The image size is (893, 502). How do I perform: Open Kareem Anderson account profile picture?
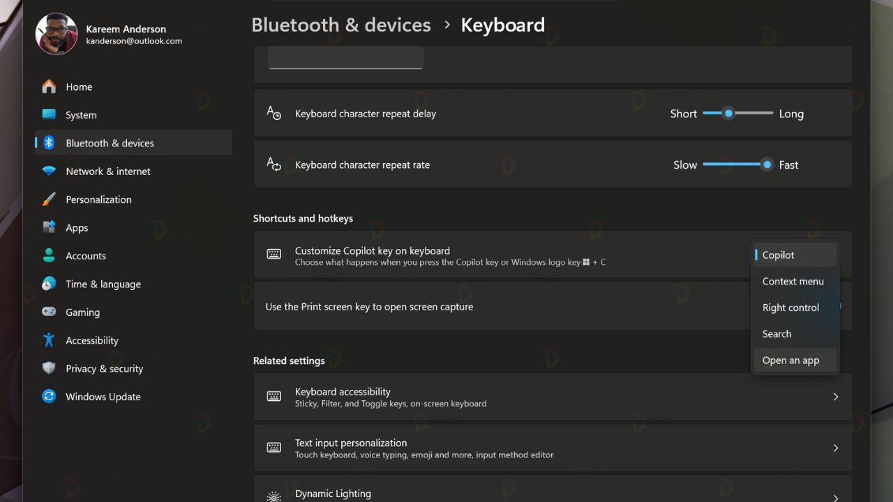pos(57,34)
